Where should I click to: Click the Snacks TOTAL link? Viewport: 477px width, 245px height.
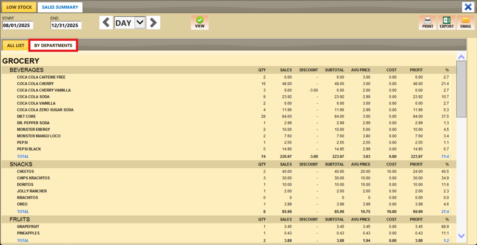pos(23,212)
